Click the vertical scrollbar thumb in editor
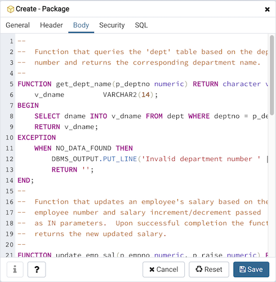The width and height of the screenshot is (276, 282). tap(271, 75)
